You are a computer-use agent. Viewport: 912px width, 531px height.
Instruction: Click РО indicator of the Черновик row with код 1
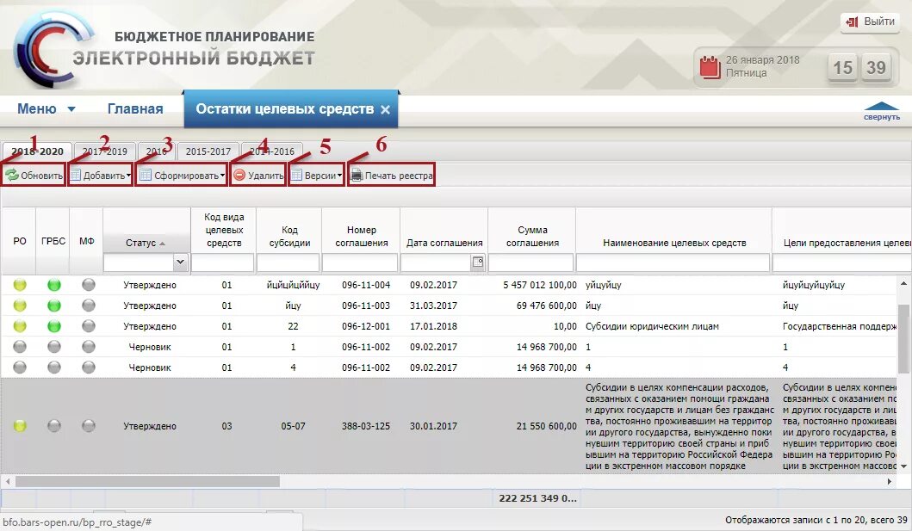pos(20,346)
